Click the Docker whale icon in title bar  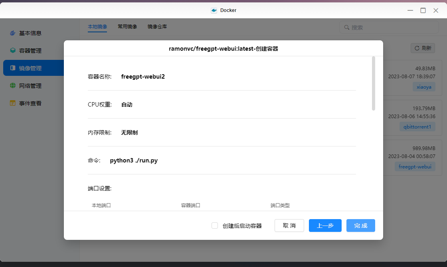214,10
